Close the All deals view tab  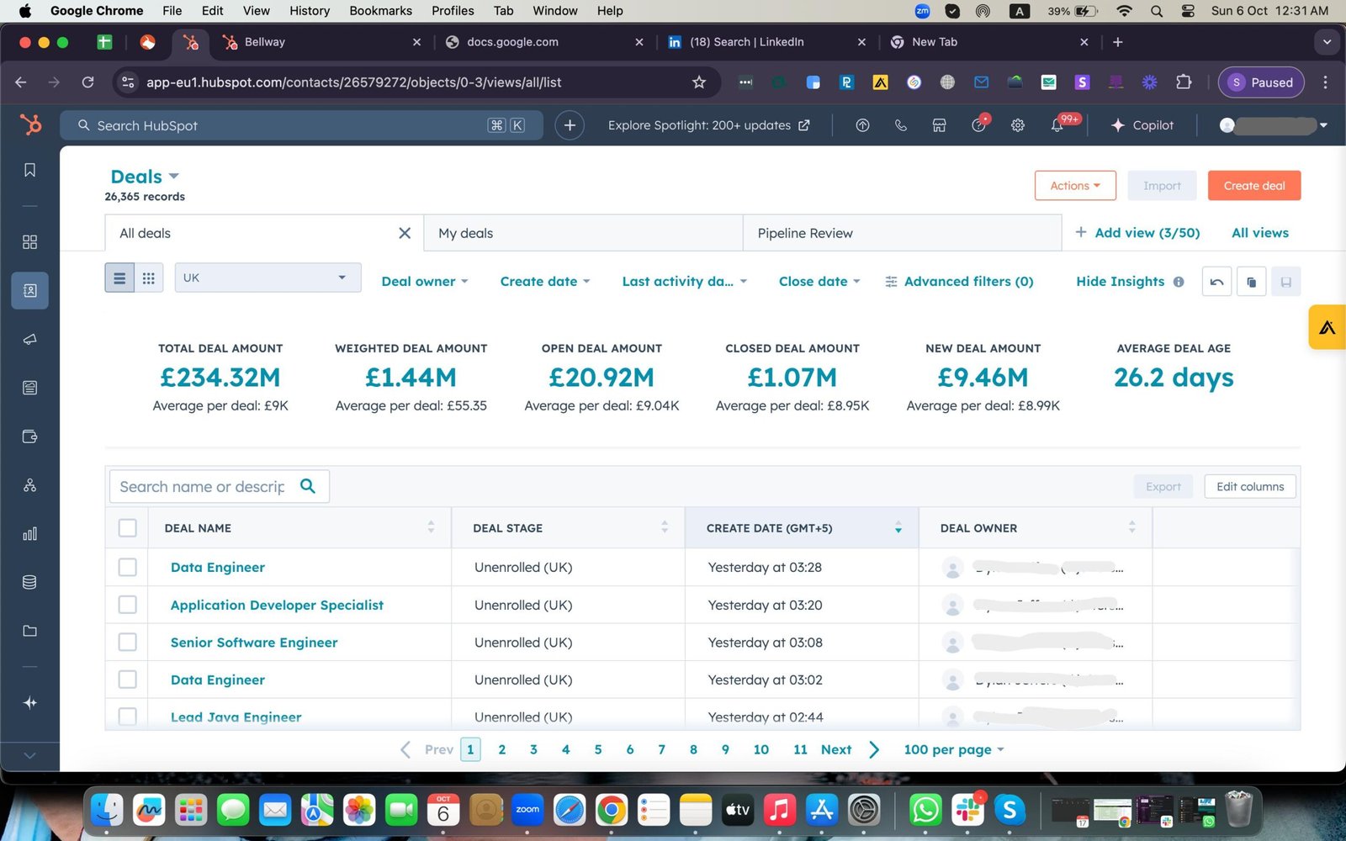[x=405, y=233]
